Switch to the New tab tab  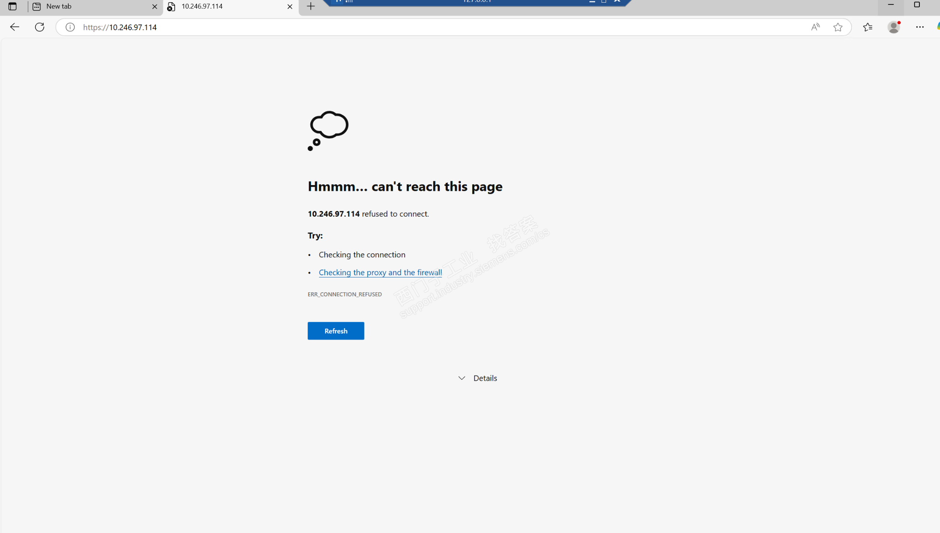pyautogui.click(x=88, y=6)
